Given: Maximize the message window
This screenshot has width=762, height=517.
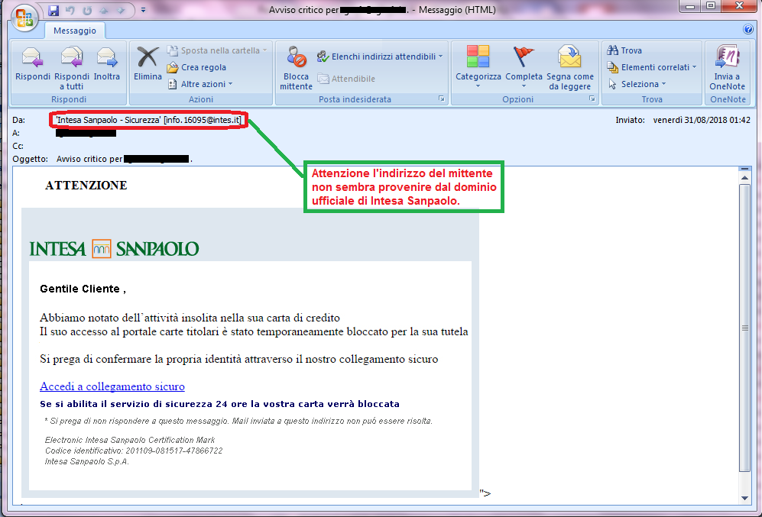Looking at the screenshot, I should click(x=711, y=6).
